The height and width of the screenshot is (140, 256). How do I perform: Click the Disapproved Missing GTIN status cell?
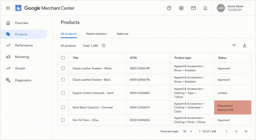pos(233,107)
